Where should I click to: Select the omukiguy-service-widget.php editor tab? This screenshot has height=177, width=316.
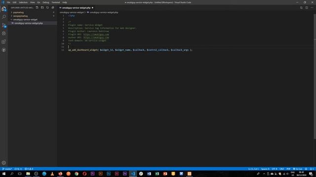click(77, 8)
